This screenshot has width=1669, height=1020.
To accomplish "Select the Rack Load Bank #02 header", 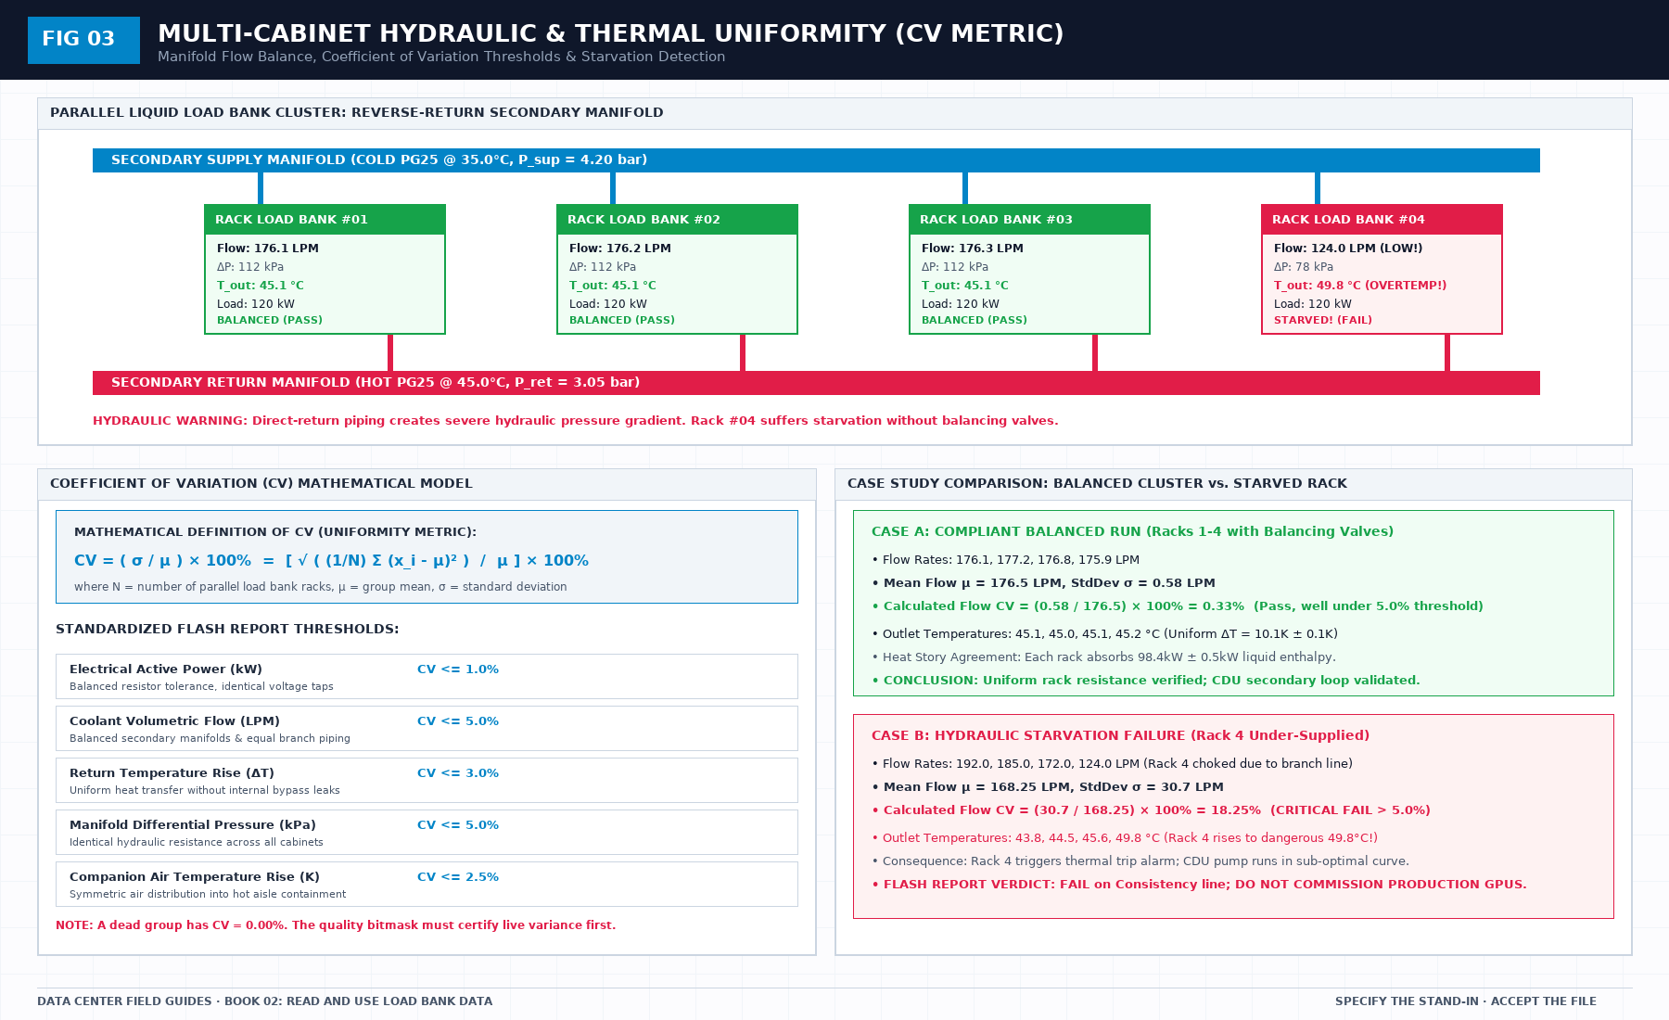I will (x=677, y=220).
